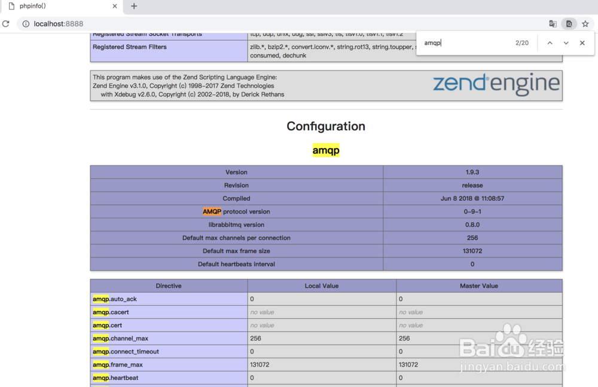The width and height of the screenshot is (598, 387).
Task: Click AMQP protocol version label
Action: coord(236,211)
